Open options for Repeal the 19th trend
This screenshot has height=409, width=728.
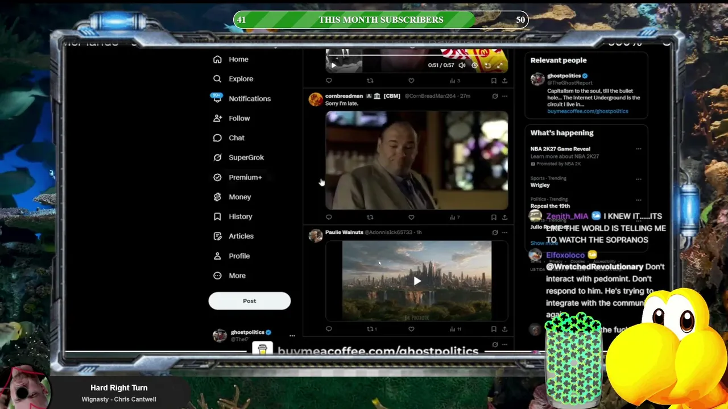point(638,200)
